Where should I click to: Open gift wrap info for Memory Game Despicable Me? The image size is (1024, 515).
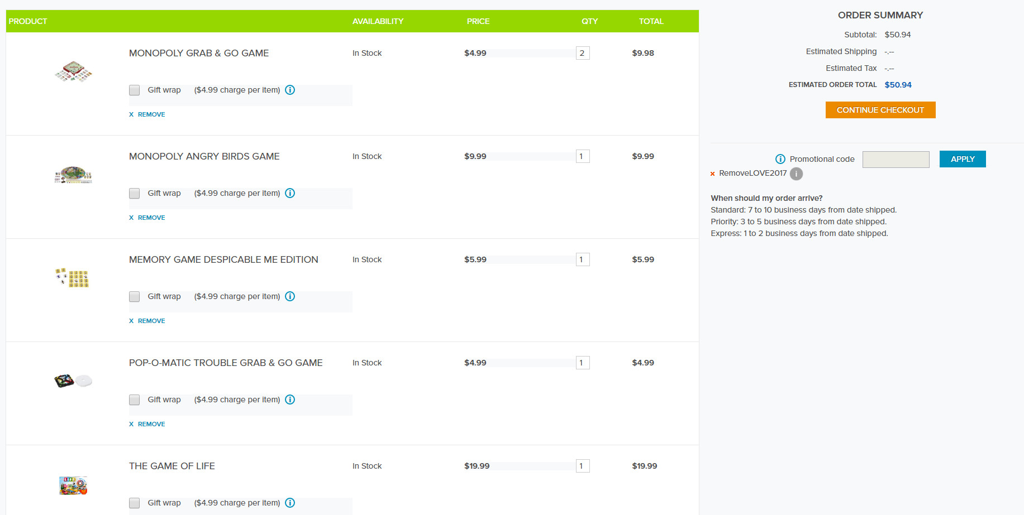pos(290,296)
